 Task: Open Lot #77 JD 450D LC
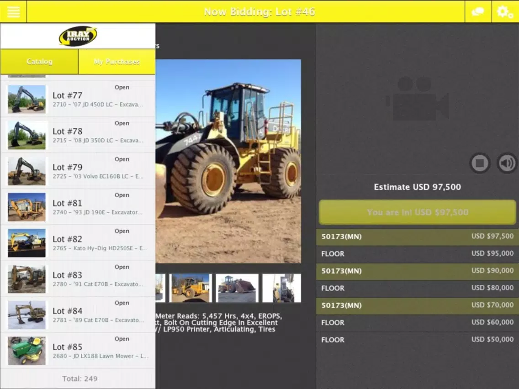[78, 99]
